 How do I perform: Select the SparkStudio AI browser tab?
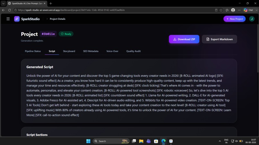[27, 3]
